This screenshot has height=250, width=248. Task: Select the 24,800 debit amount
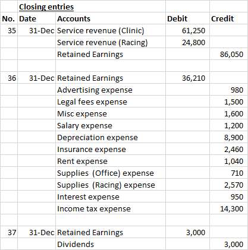coord(187,42)
